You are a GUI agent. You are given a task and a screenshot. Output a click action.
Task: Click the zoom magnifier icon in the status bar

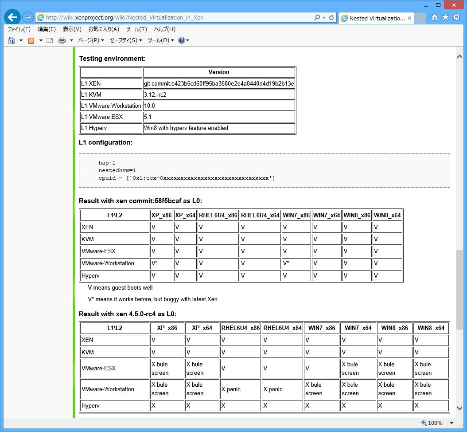coord(424,423)
